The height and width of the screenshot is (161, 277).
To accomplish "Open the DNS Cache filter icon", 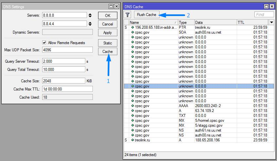I will (x=128, y=15).
